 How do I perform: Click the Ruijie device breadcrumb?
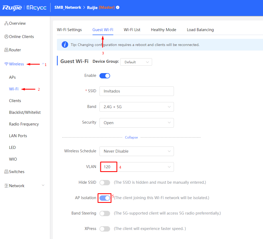(x=92, y=7)
